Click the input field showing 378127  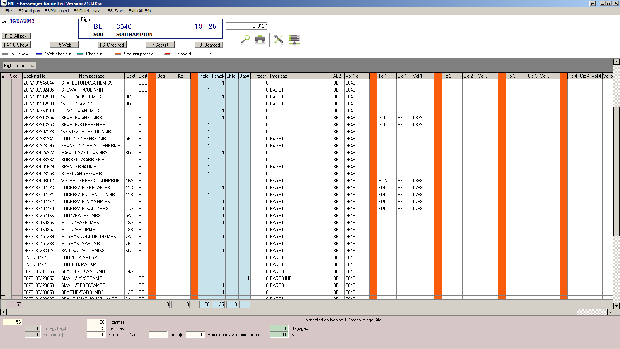pos(247,26)
